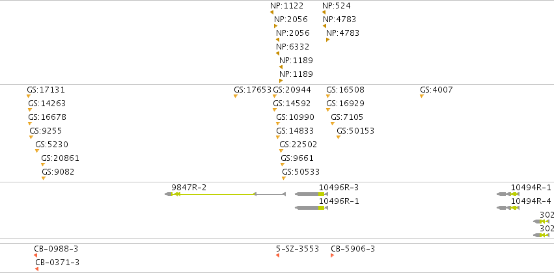This screenshot has height=273, width=554.
Task: Open the GS:50153 feature label
Action: [x=355, y=131]
